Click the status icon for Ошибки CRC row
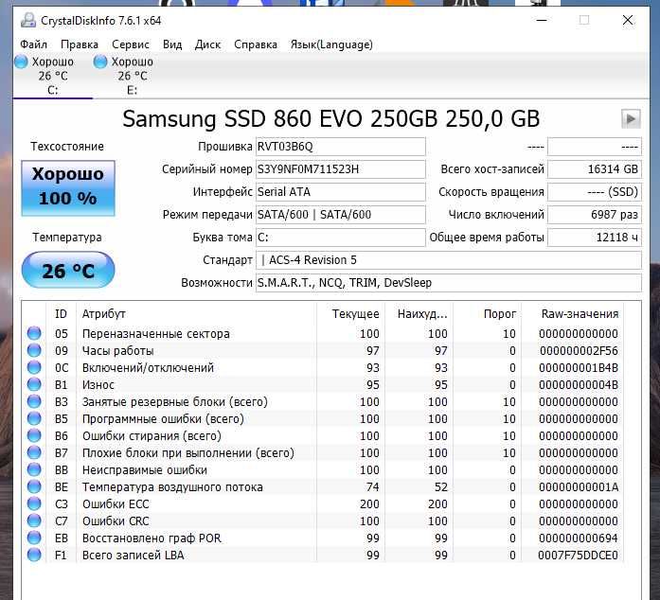 (34, 521)
